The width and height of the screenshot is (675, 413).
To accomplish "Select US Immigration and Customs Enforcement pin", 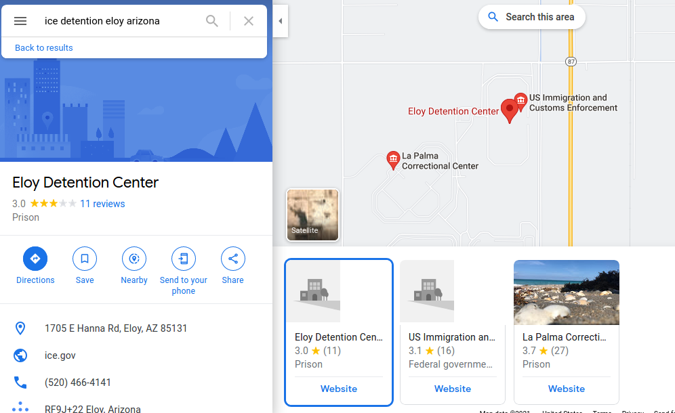I will (521, 101).
